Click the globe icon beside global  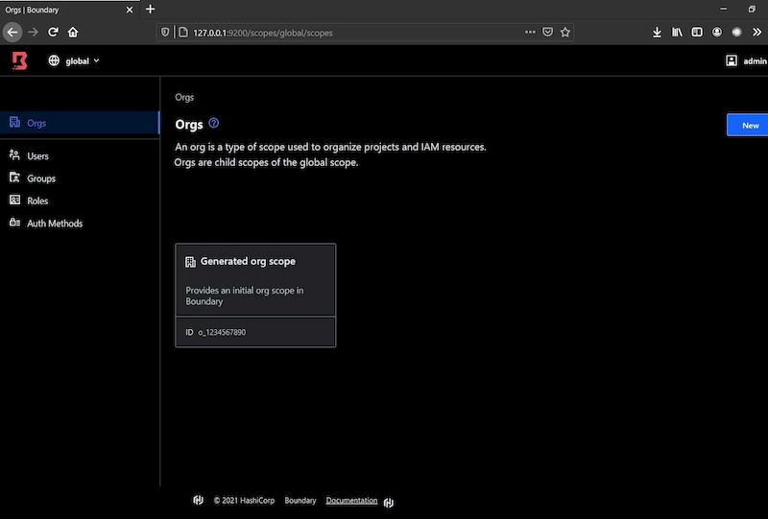point(54,60)
